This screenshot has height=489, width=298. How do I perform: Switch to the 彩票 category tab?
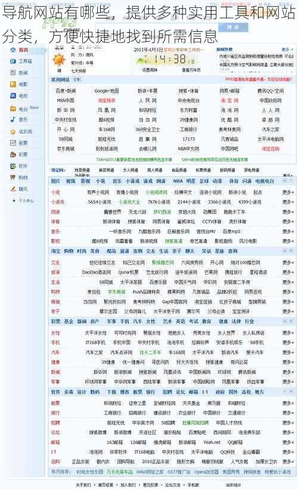[55, 321]
